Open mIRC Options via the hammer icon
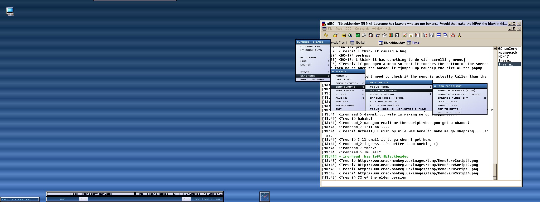The width and height of the screenshot is (540, 202). pyautogui.click(x=335, y=35)
